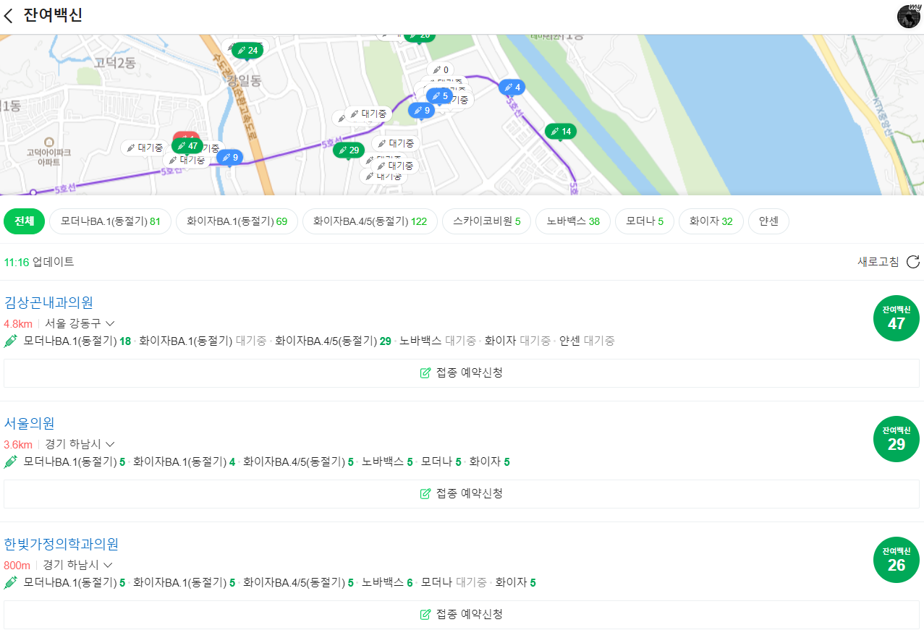924x630 pixels.
Task: Expand 서울 강동구 address chevron
Action: click(110, 323)
